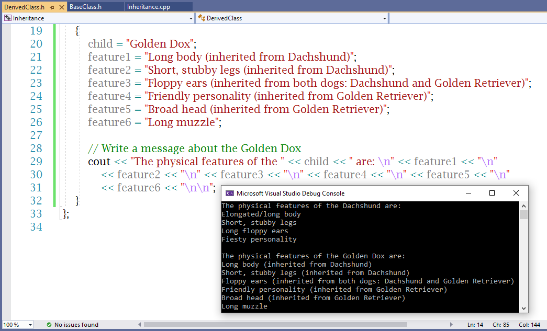Click console line about the Dachshund features

click(311, 206)
